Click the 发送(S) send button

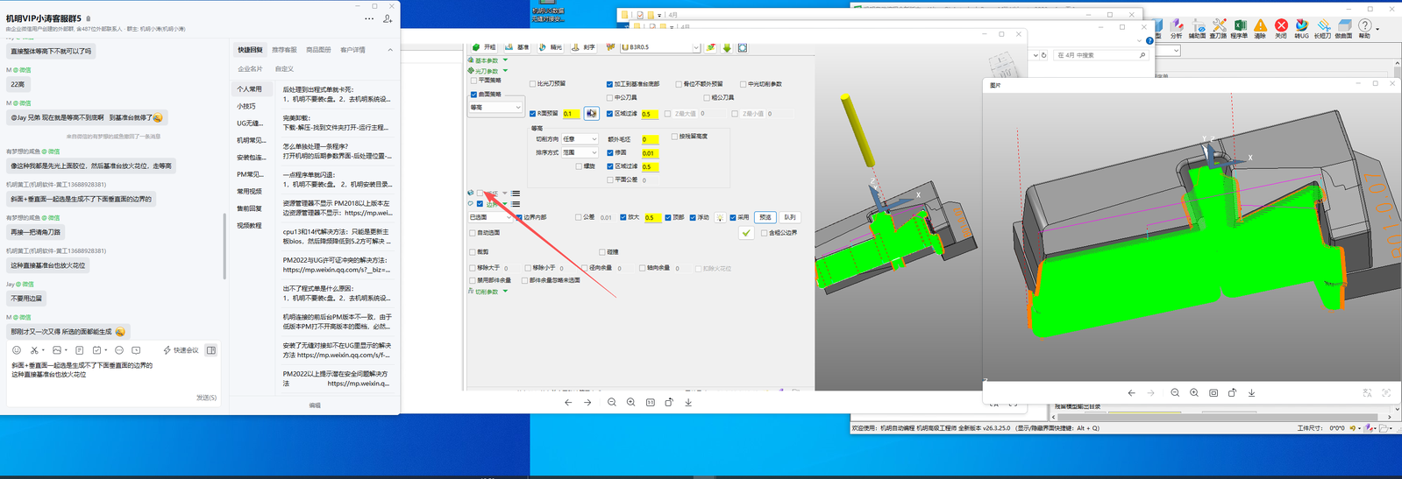[206, 398]
